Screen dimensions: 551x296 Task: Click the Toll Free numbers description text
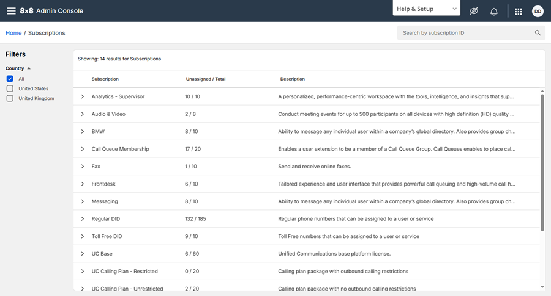click(348, 236)
